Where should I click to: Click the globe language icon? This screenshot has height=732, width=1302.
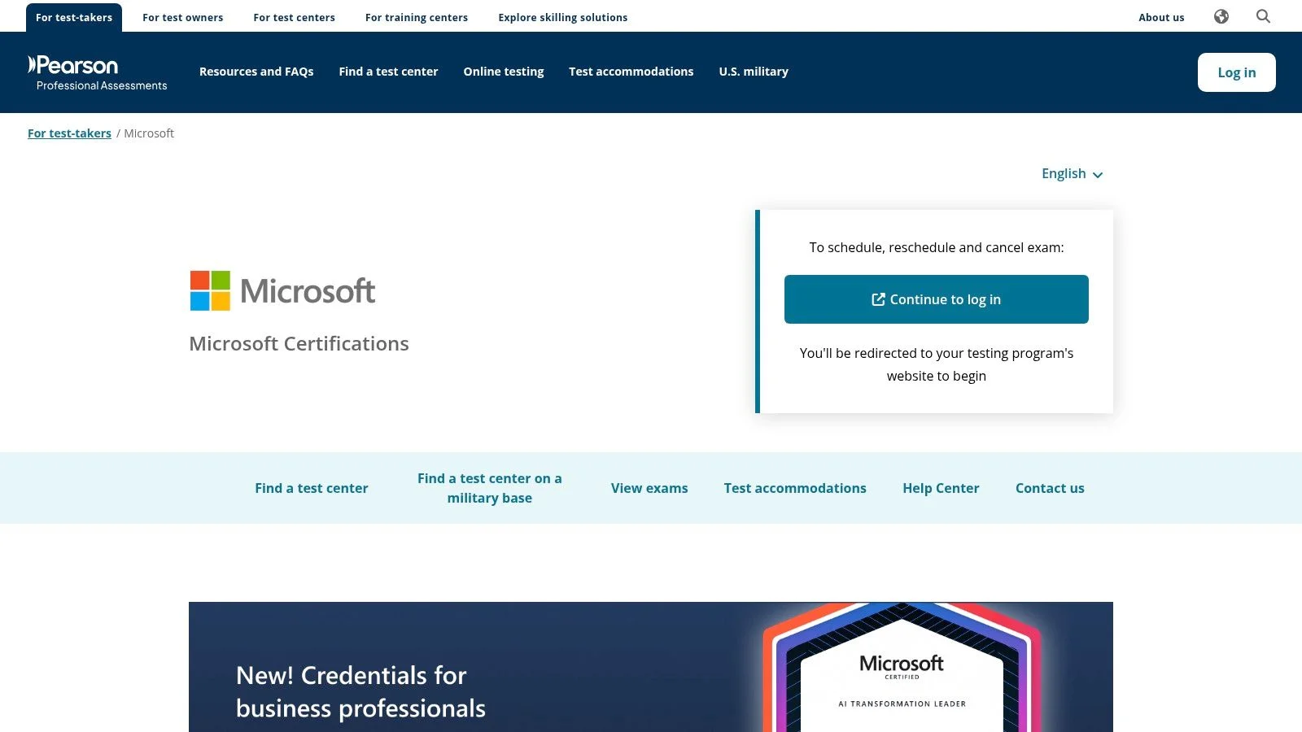point(1221,16)
